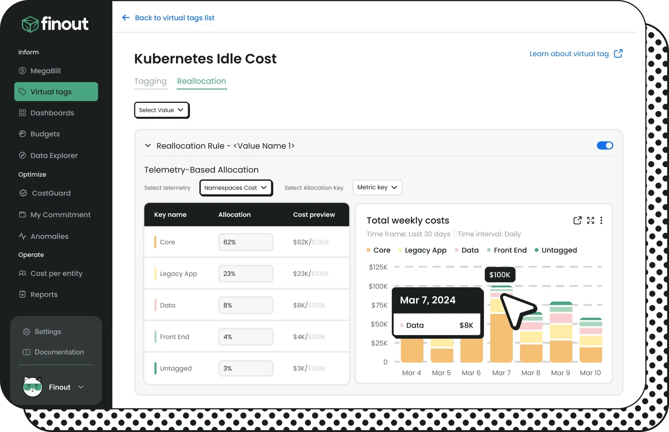Open the chart's three-dot menu

(x=601, y=220)
